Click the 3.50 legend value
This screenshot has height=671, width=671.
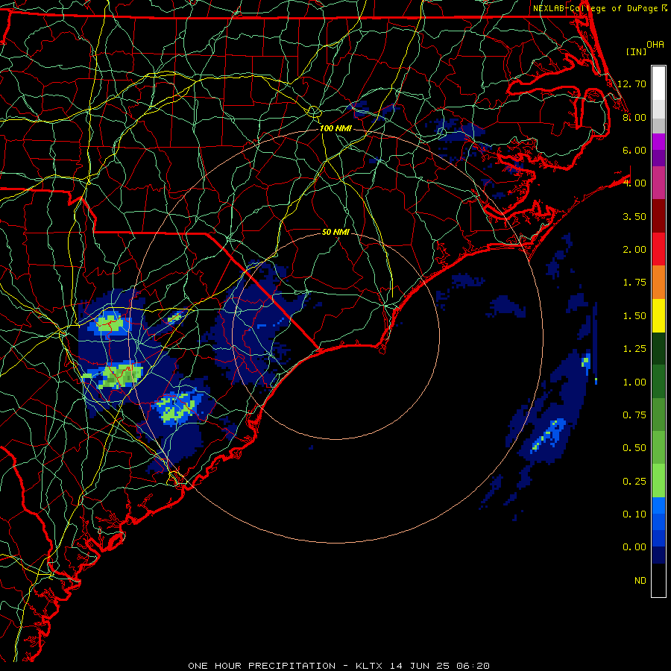click(634, 216)
